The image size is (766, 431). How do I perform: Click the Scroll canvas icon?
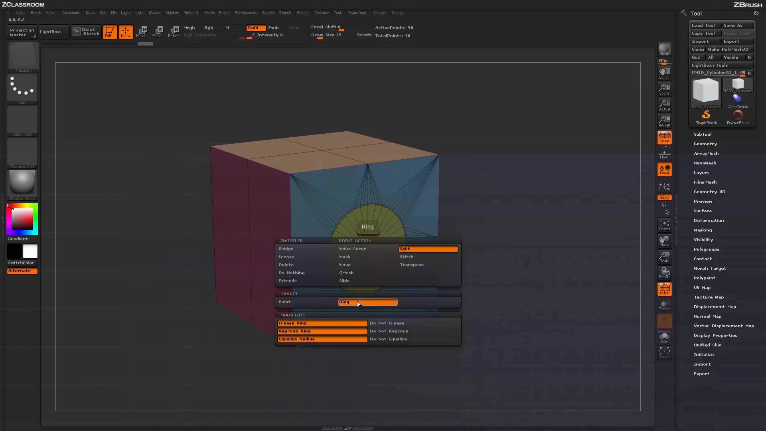coord(664,73)
